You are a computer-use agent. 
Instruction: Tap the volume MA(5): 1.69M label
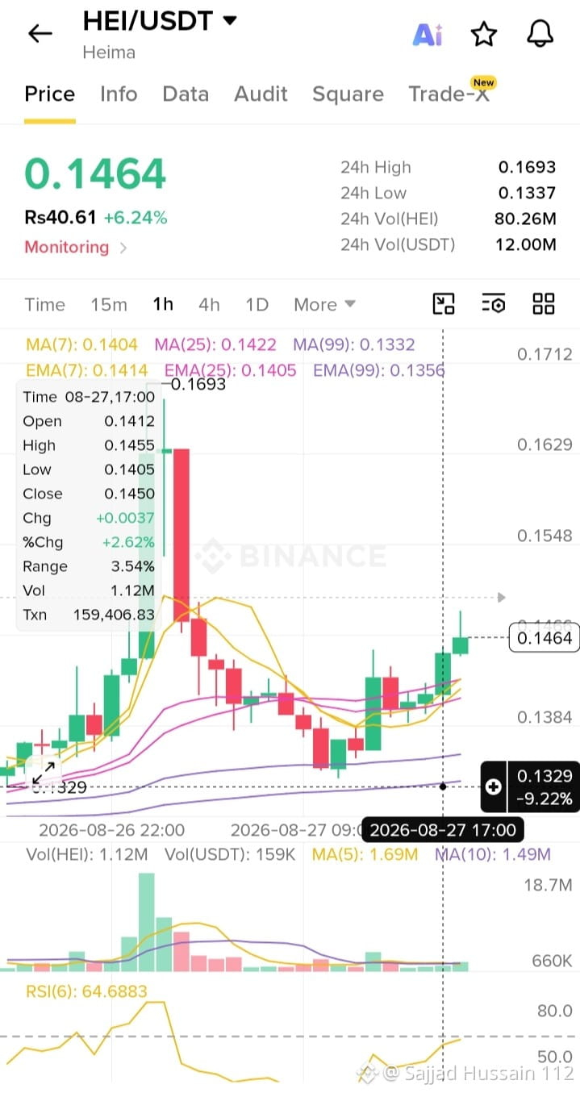pyautogui.click(x=365, y=854)
